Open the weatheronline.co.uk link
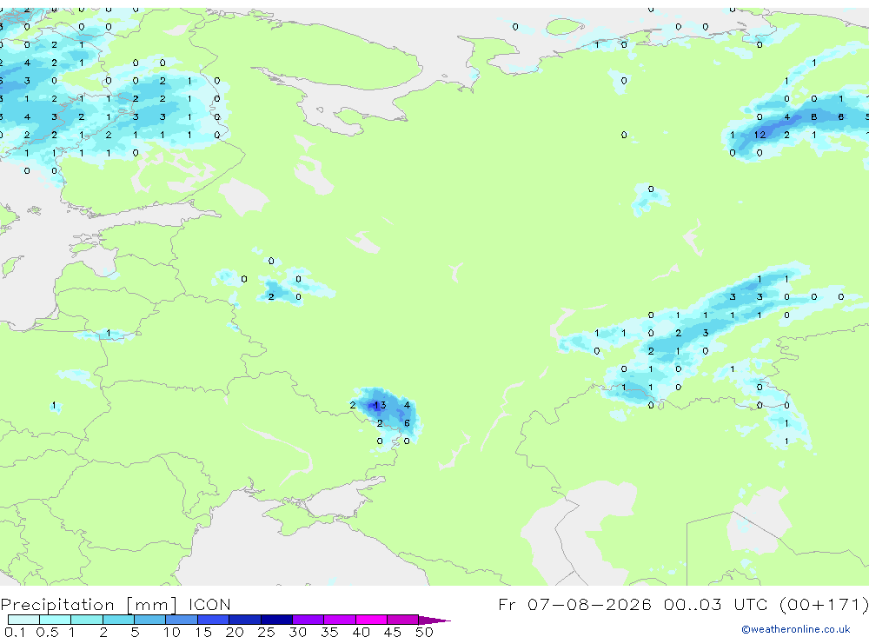This screenshot has height=637, width=869. (x=795, y=629)
